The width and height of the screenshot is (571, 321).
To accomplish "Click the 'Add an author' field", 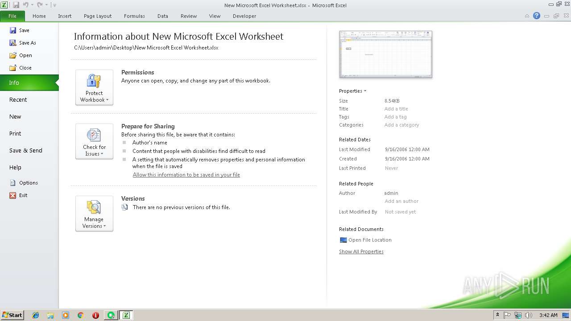I will click(x=401, y=201).
